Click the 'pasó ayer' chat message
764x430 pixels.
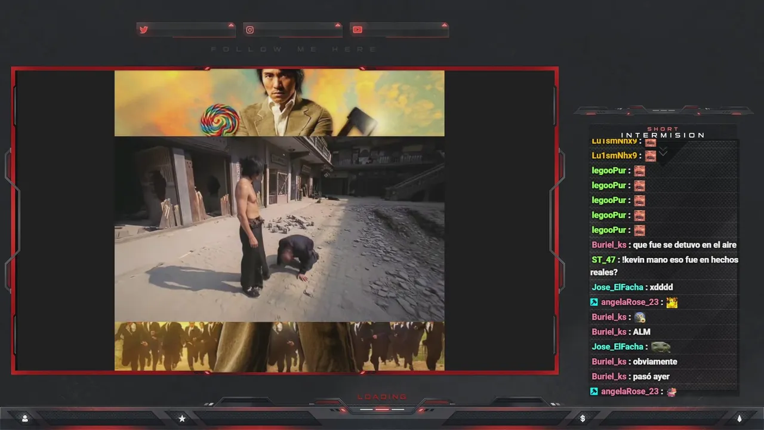click(651, 377)
